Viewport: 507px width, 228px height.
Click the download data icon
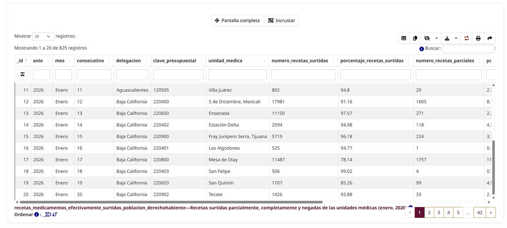[x=447, y=38]
